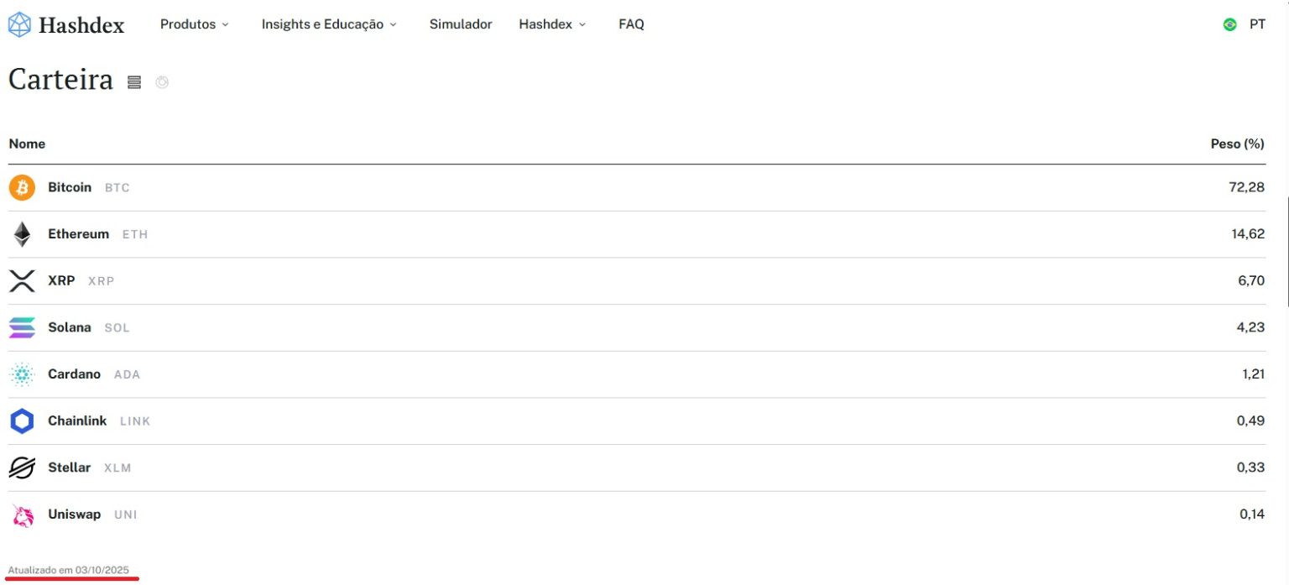Viewport: 1289px width, 585px height.
Task: Go to the FAQ section
Action: 631,24
